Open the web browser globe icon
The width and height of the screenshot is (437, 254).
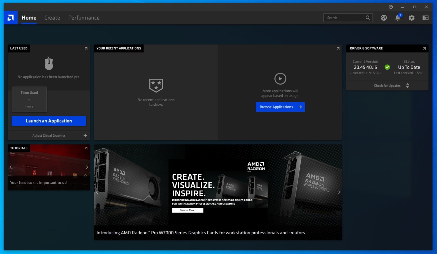tap(384, 18)
